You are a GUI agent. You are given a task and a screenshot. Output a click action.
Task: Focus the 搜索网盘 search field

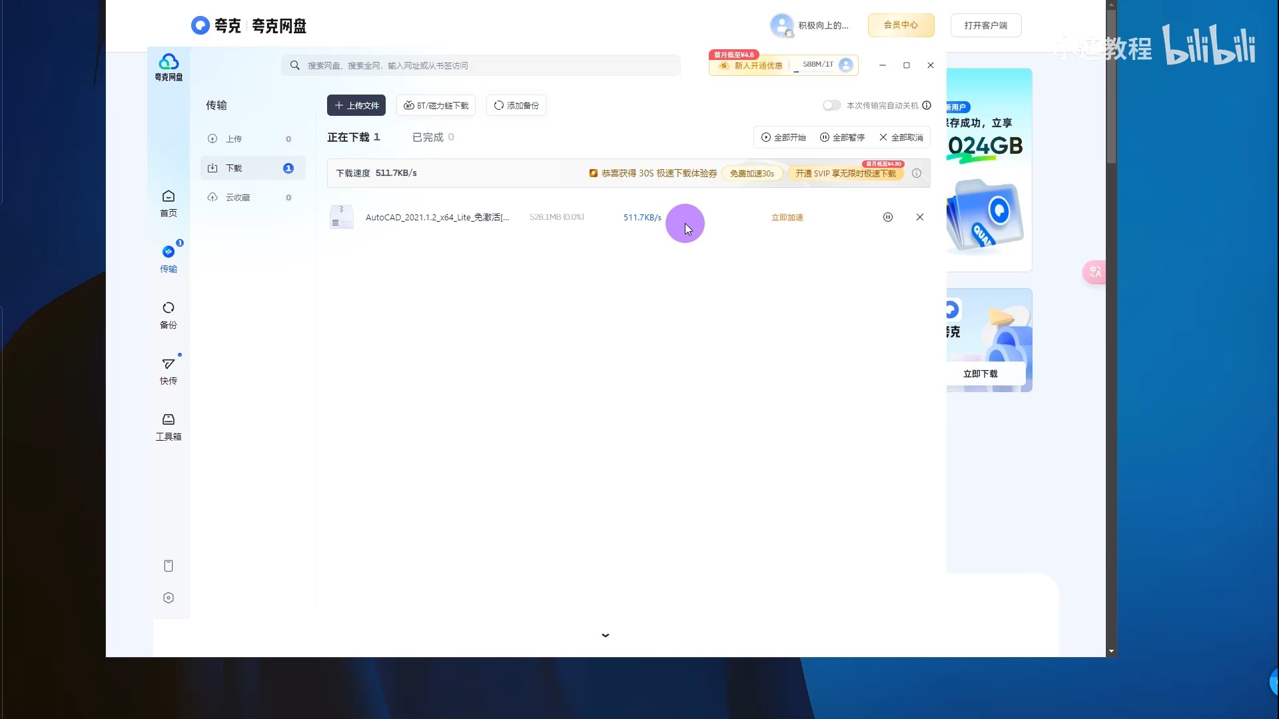pyautogui.click(x=481, y=65)
